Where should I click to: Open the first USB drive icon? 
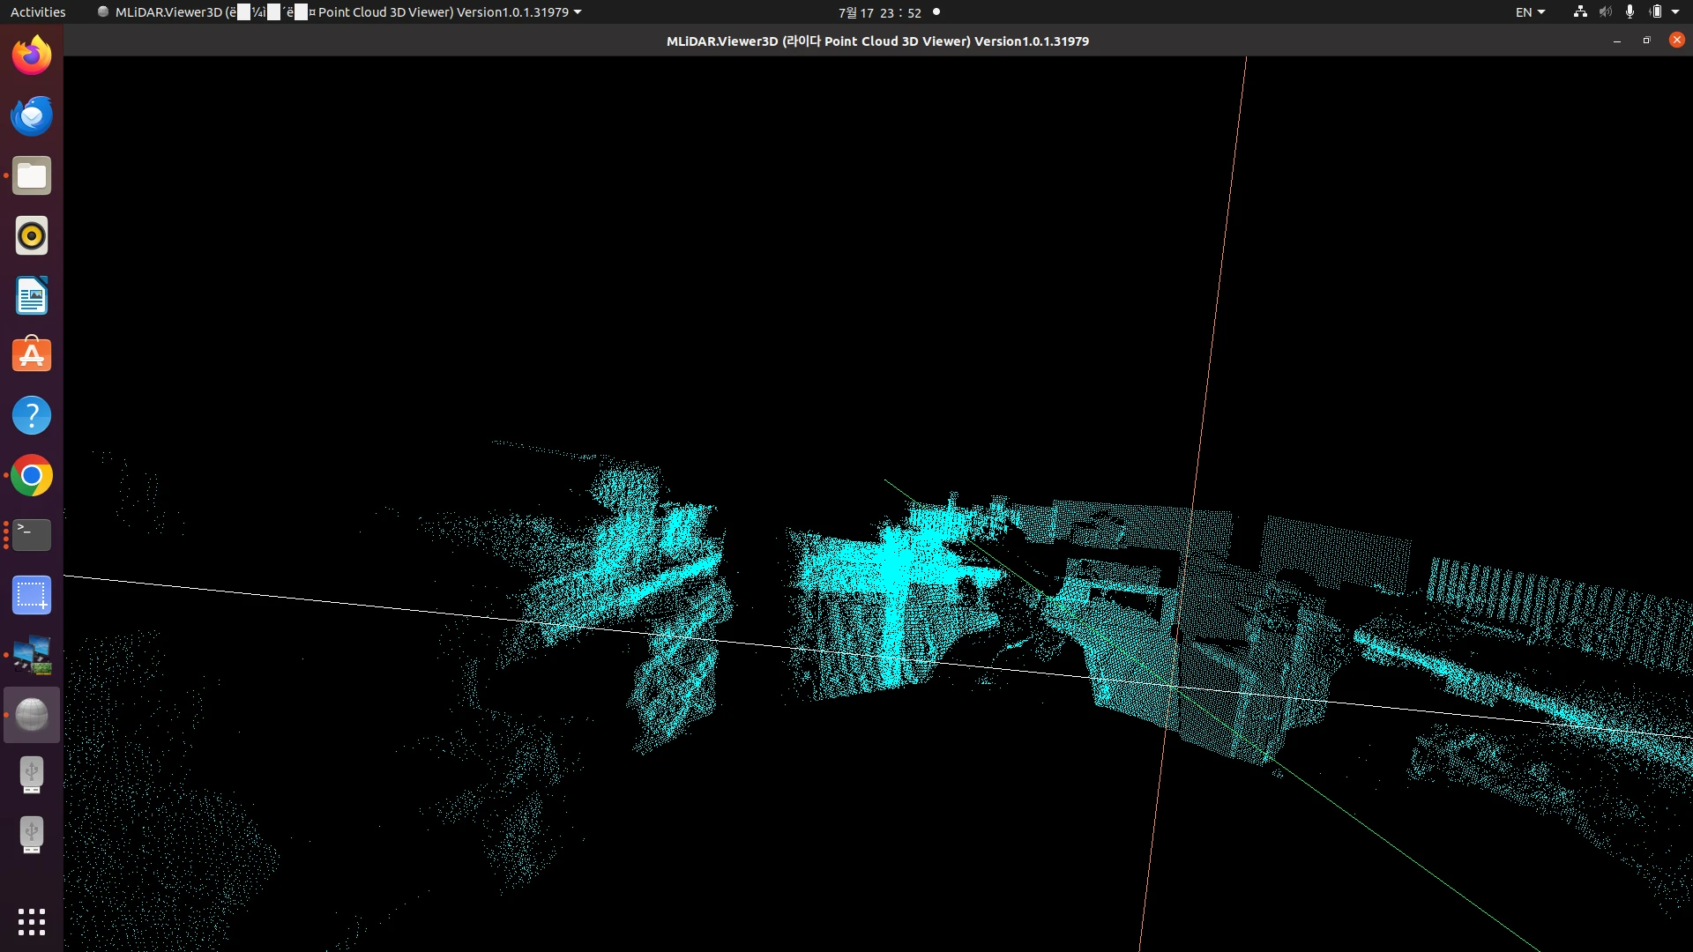32,775
